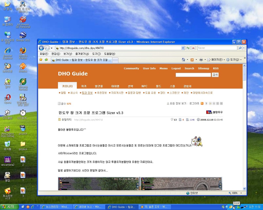Screen dimensions: 263x210
Task: Click the Sizer tray icon
Action: [234, 207]
